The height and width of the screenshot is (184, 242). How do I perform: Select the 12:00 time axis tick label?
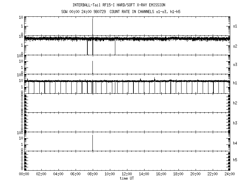[127, 174]
